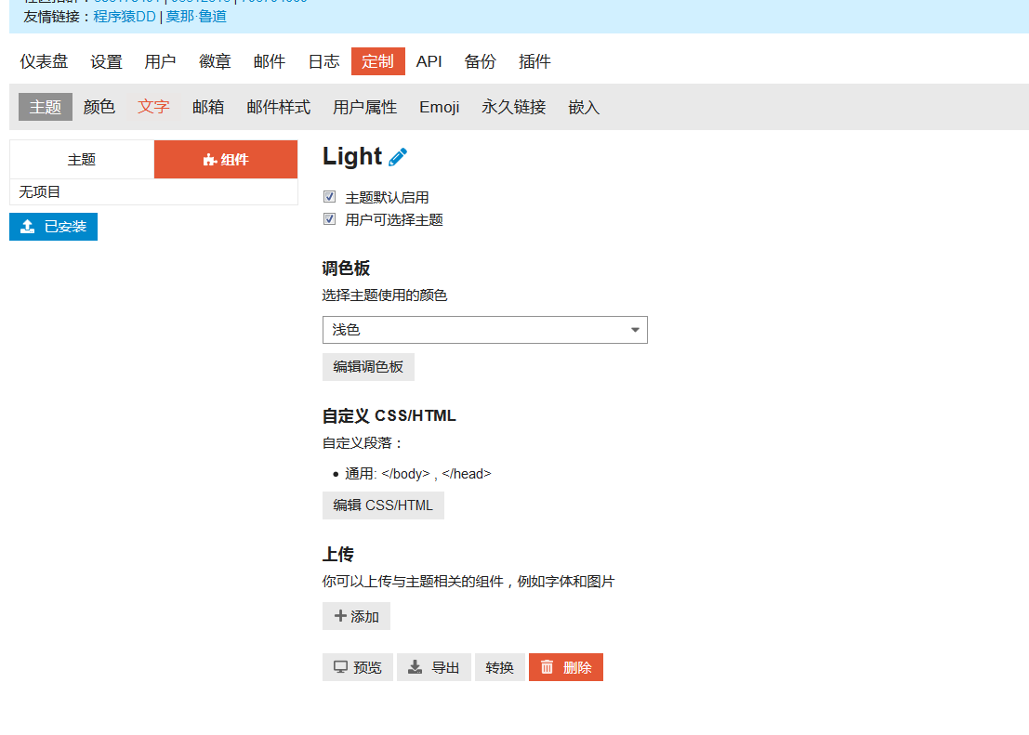This screenshot has height=735, width=1029.
Task: Switch to the 永久链接 sub-tab
Action: point(514,107)
